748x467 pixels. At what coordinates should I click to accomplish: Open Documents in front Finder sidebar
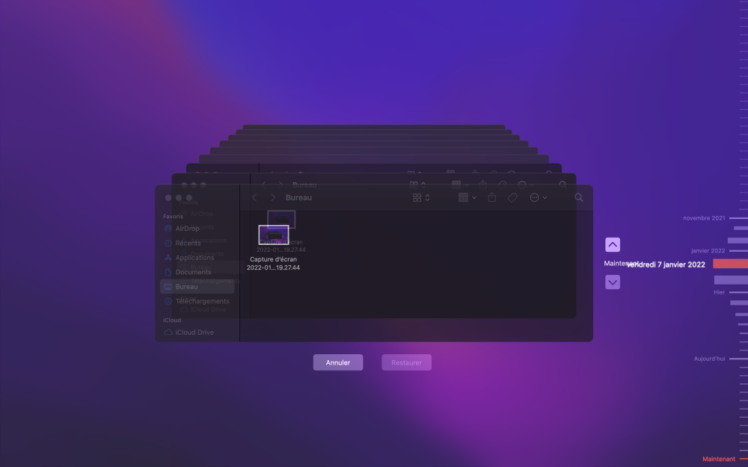197,272
